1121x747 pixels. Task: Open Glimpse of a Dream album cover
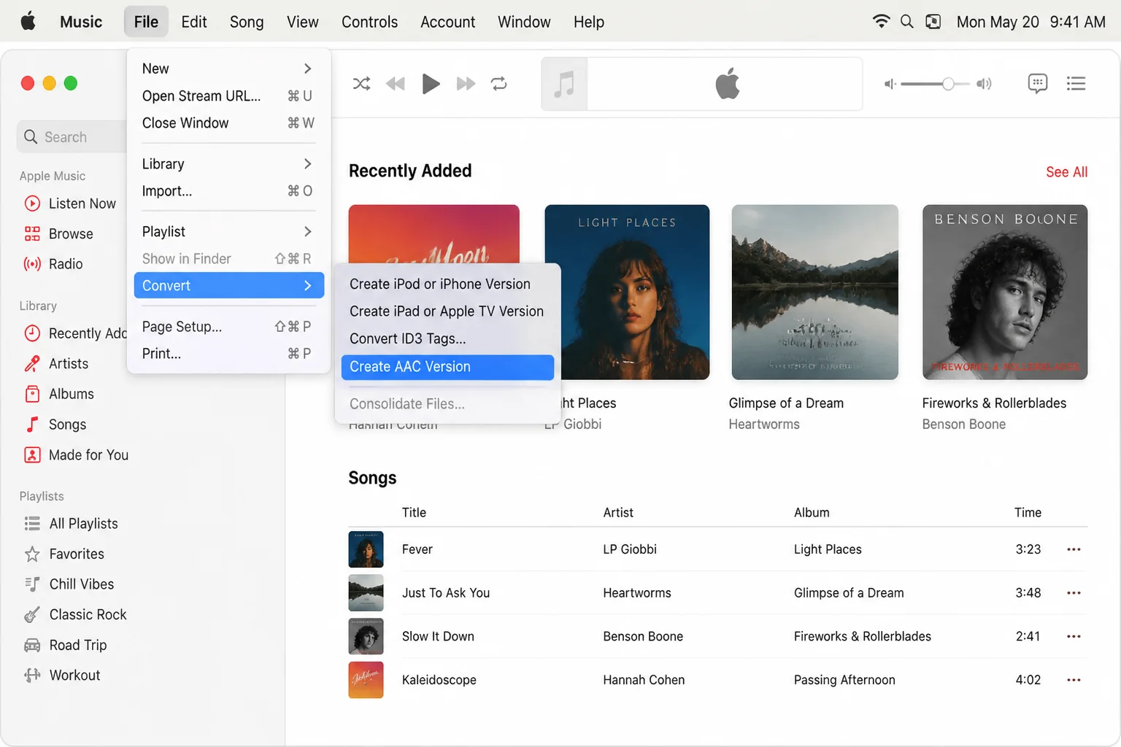(x=814, y=292)
